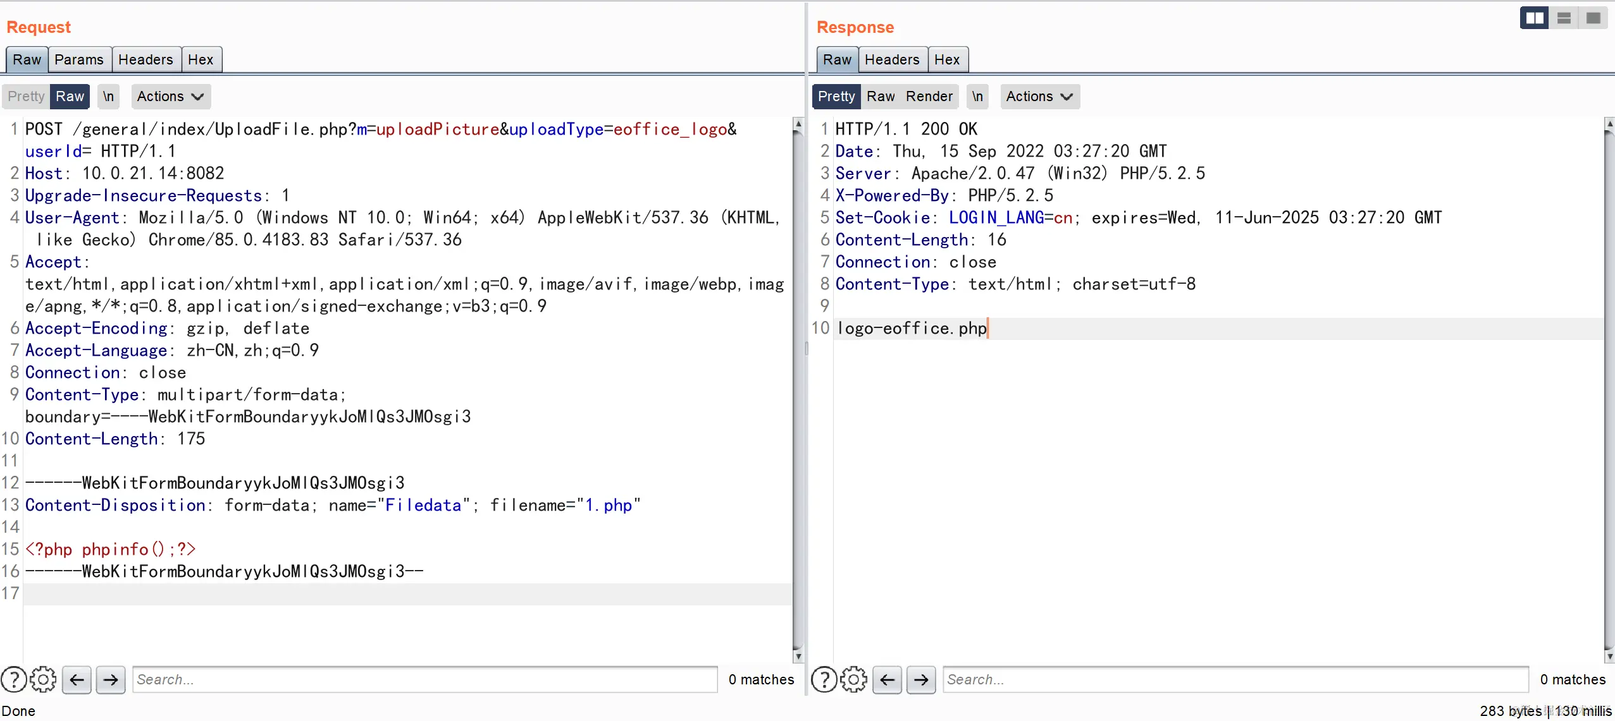Image resolution: width=1615 pixels, height=721 pixels.
Task: Open Response search settings gear
Action: pyautogui.click(x=854, y=679)
